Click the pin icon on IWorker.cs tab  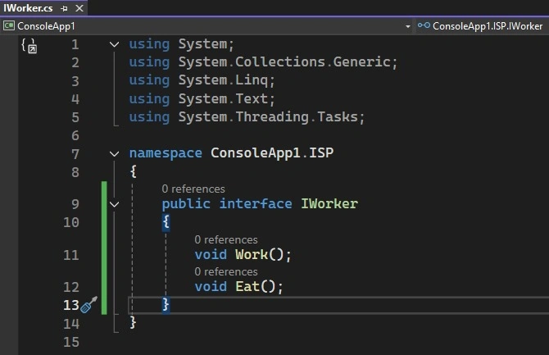pos(64,8)
